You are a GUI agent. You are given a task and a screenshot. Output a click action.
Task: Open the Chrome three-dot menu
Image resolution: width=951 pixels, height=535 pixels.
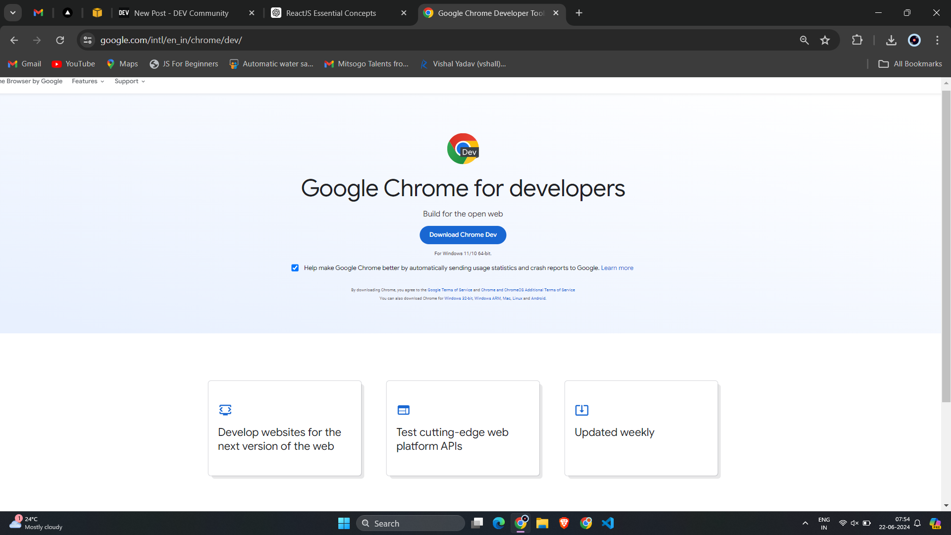(937, 40)
